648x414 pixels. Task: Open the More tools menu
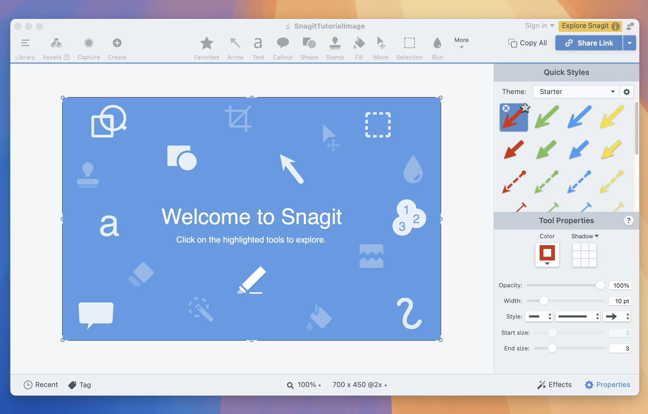(461, 43)
